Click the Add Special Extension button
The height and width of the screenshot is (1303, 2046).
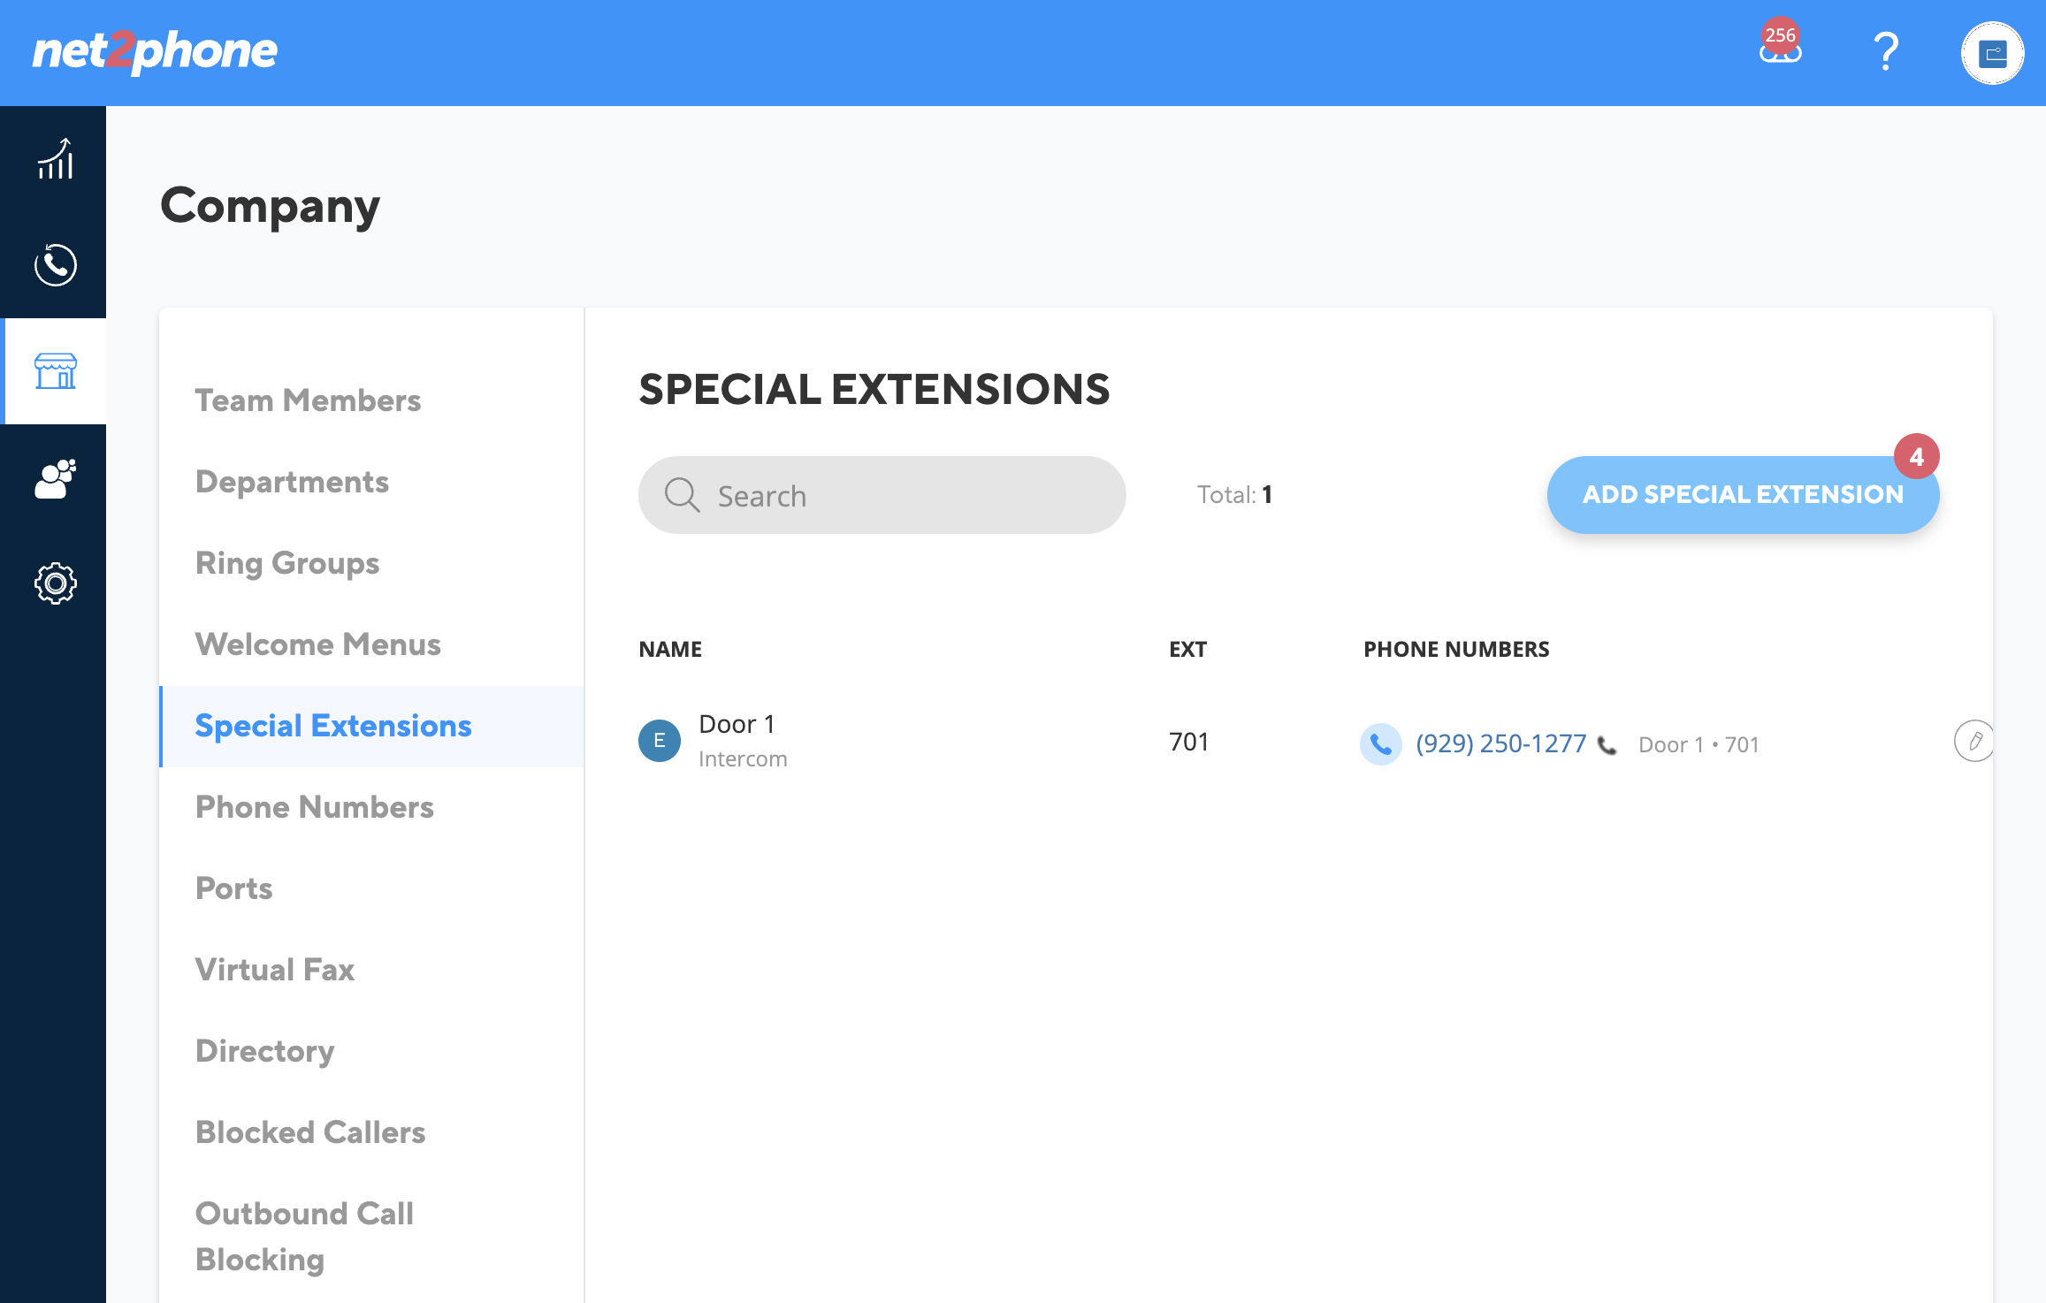coord(1743,494)
